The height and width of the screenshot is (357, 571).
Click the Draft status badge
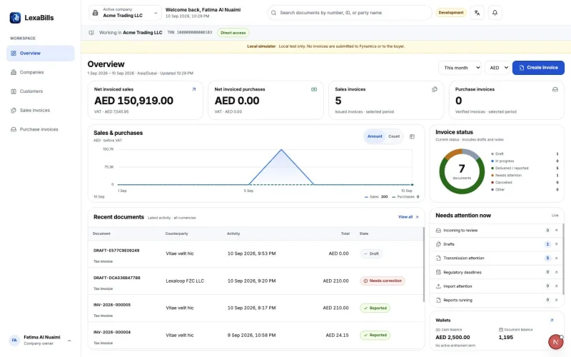[371, 253]
